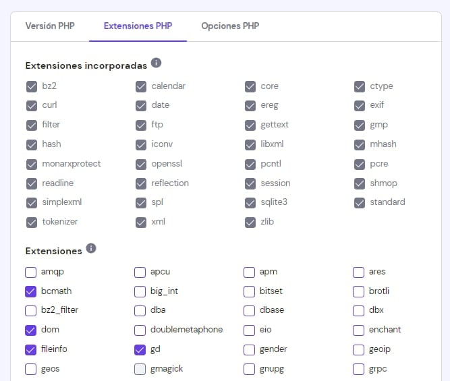This screenshot has height=381, width=450.
Task: Enable the geoip extension
Action: pyautogui.click(x=359, y=349)
